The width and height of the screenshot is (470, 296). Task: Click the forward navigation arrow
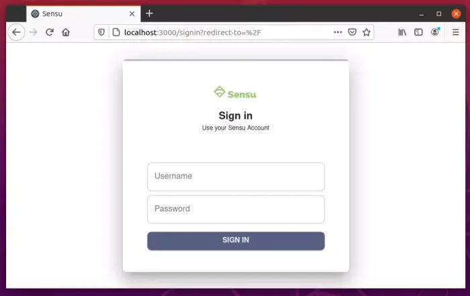click(x=34, y=32)
